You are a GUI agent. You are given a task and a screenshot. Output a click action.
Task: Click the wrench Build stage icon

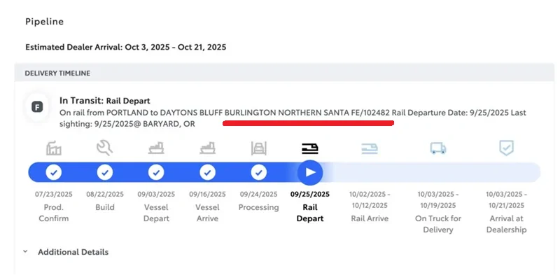[105, 148]
